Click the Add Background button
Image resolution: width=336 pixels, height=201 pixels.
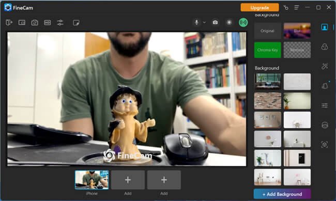[x=282, y=194]
